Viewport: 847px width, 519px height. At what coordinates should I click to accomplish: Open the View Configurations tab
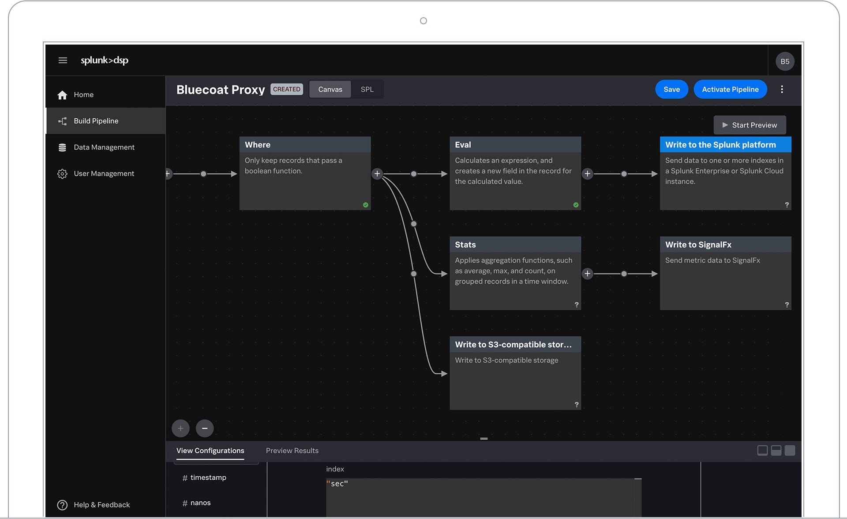click(x=210, y=451)
